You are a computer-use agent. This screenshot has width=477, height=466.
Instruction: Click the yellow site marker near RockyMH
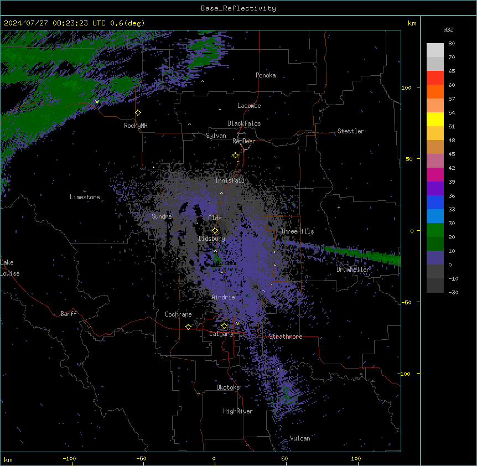[138, 113]
